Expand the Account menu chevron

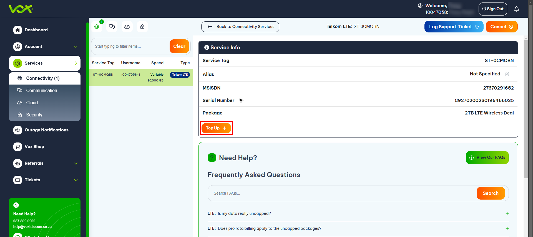click(x=76, y=47)
